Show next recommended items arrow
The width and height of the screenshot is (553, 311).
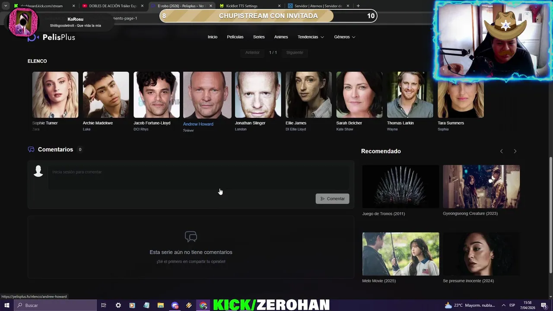pyautogui.click(x=515, y=151)
